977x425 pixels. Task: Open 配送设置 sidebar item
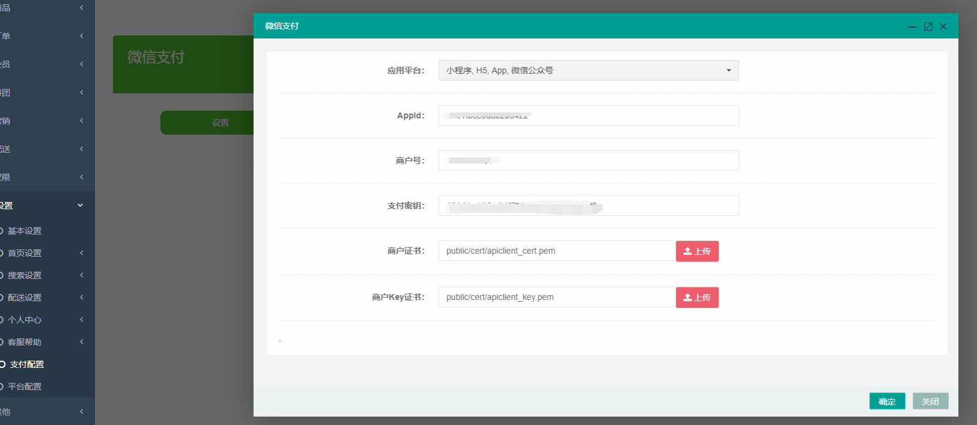pos(25,298)
